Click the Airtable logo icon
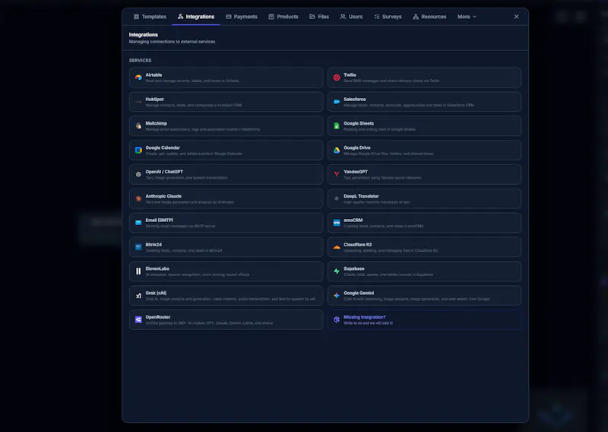This screenshot has width=608, height=432. [138, 78]
